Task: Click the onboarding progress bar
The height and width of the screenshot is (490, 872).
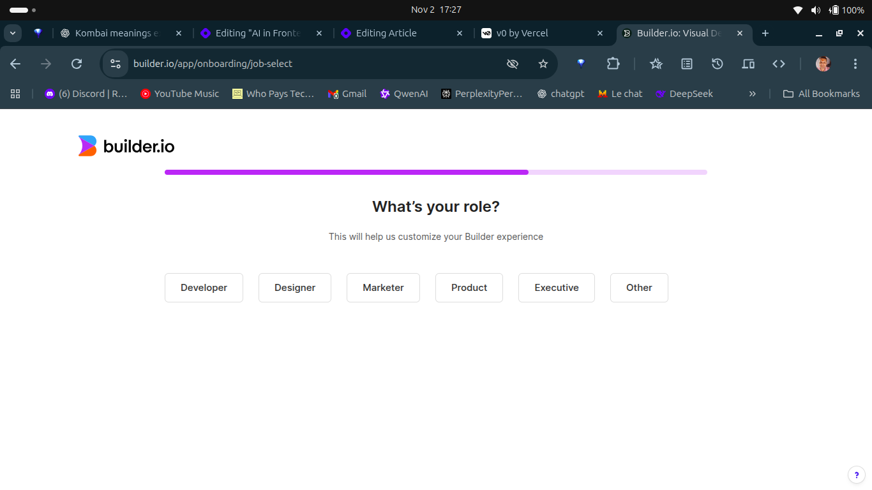Action: click(436, 172)
